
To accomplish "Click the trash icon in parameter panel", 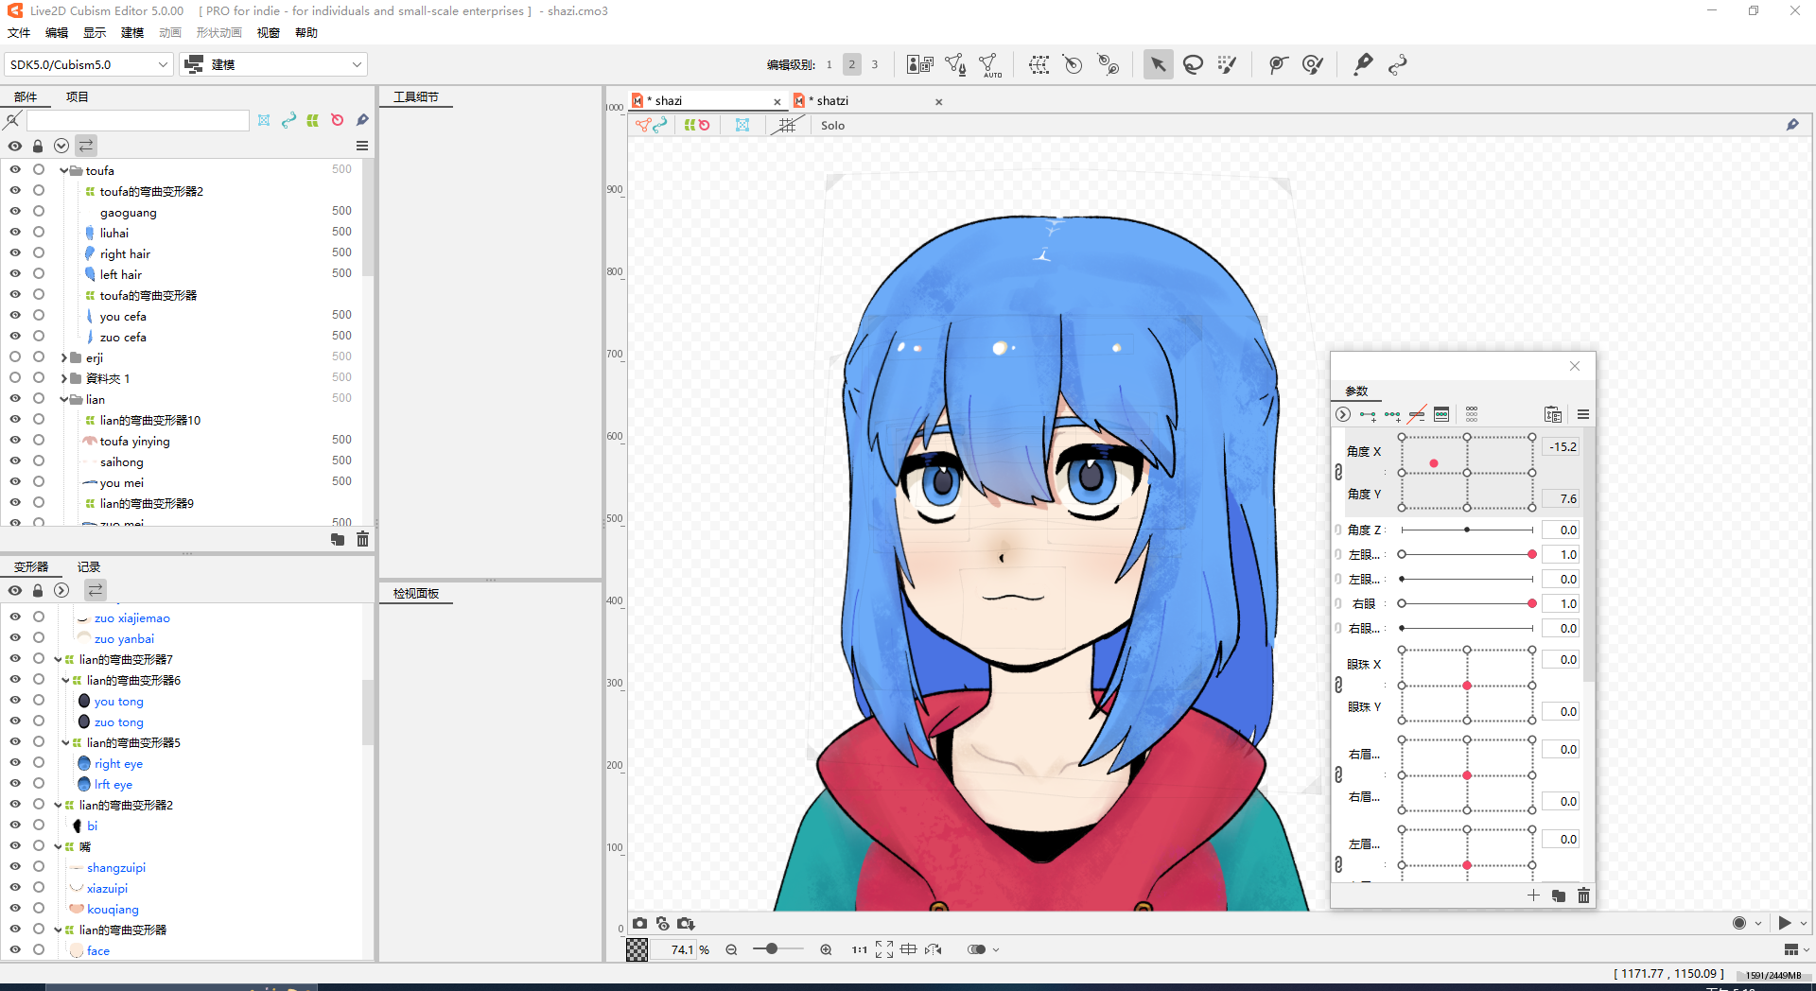I will (1583, 895).
